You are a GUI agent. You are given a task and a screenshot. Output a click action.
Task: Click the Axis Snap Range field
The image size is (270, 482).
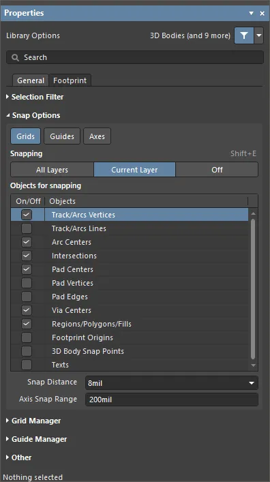click(x=172, y=400)
